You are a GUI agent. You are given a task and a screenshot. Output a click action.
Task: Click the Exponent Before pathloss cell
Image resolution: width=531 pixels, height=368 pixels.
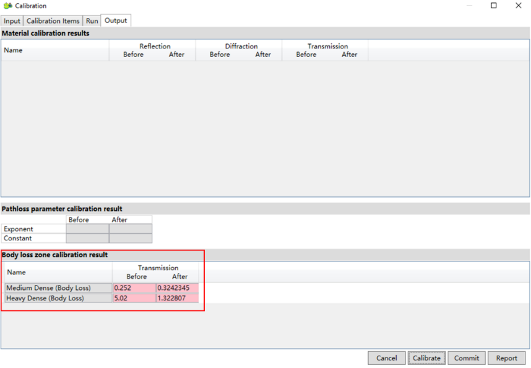[87, 229]
